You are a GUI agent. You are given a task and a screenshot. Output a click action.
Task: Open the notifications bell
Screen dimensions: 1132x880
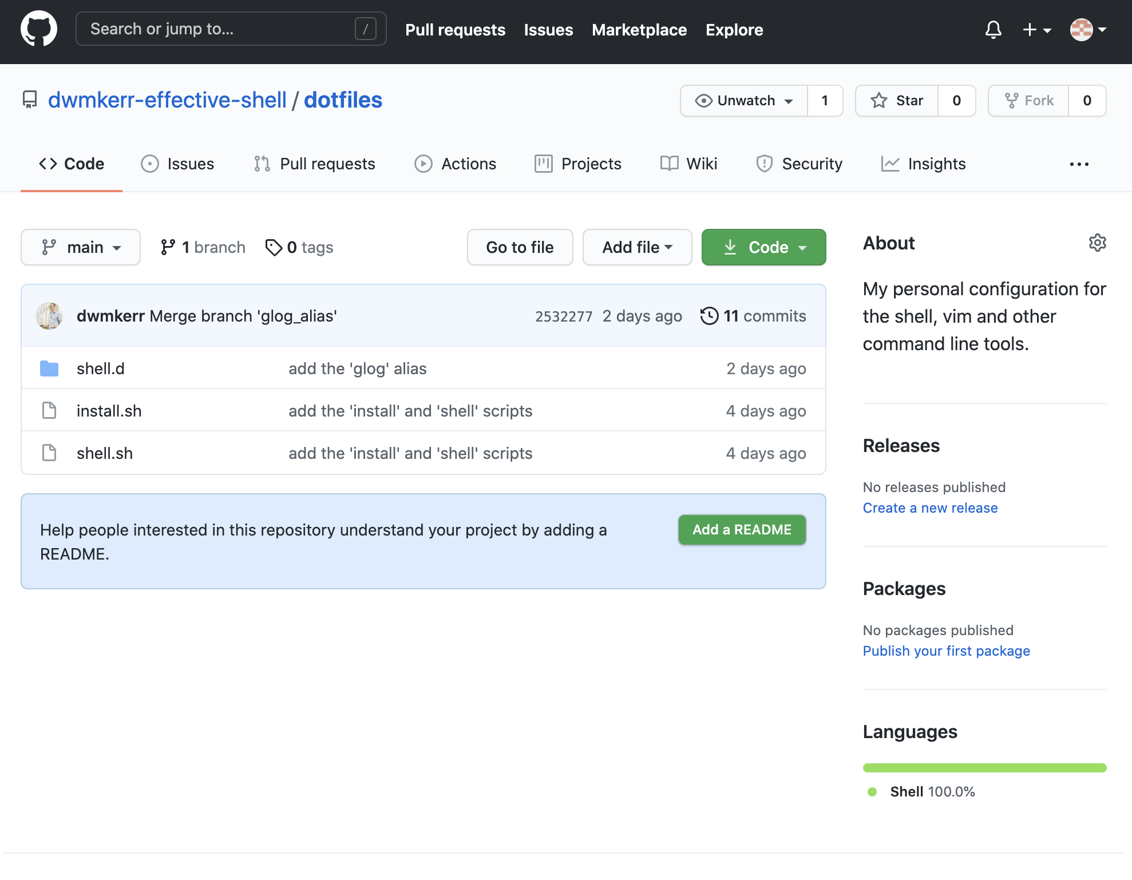(994, 30)
